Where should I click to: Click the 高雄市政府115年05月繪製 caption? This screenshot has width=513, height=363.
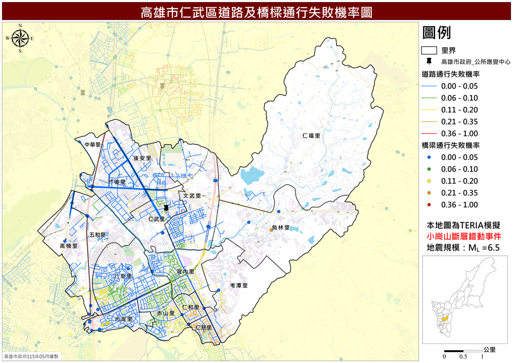(x=31, y=356)
